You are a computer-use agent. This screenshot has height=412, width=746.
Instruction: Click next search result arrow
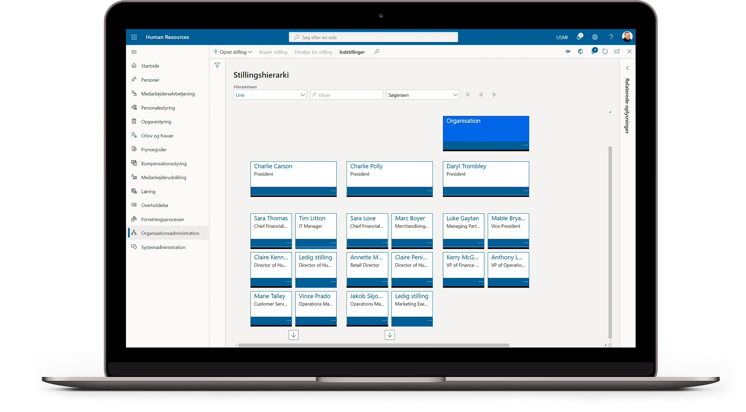point(494,95)
